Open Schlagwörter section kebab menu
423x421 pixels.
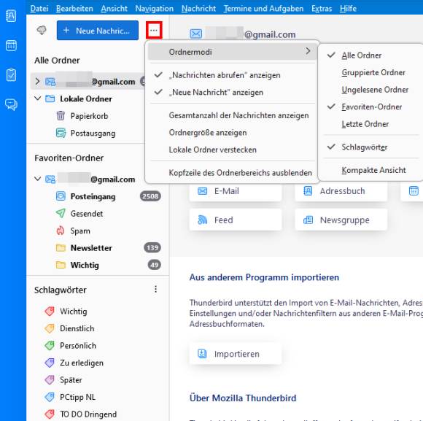point(155,290)
